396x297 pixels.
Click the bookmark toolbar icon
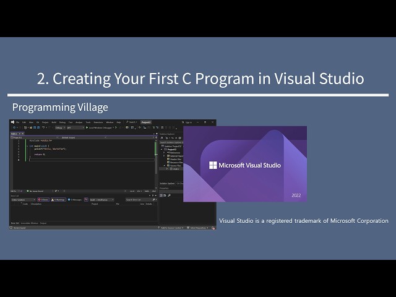tap(162, 127)
